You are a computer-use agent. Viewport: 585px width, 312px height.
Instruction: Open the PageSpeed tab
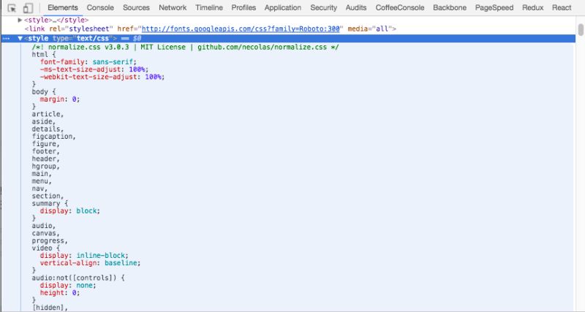pos(494,7)
